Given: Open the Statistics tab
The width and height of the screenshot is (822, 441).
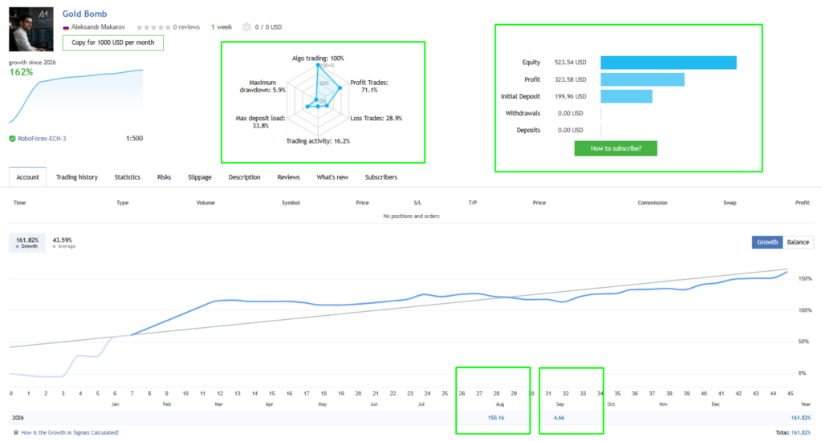Looking at the screenshot, I should [x=128, y=177].
